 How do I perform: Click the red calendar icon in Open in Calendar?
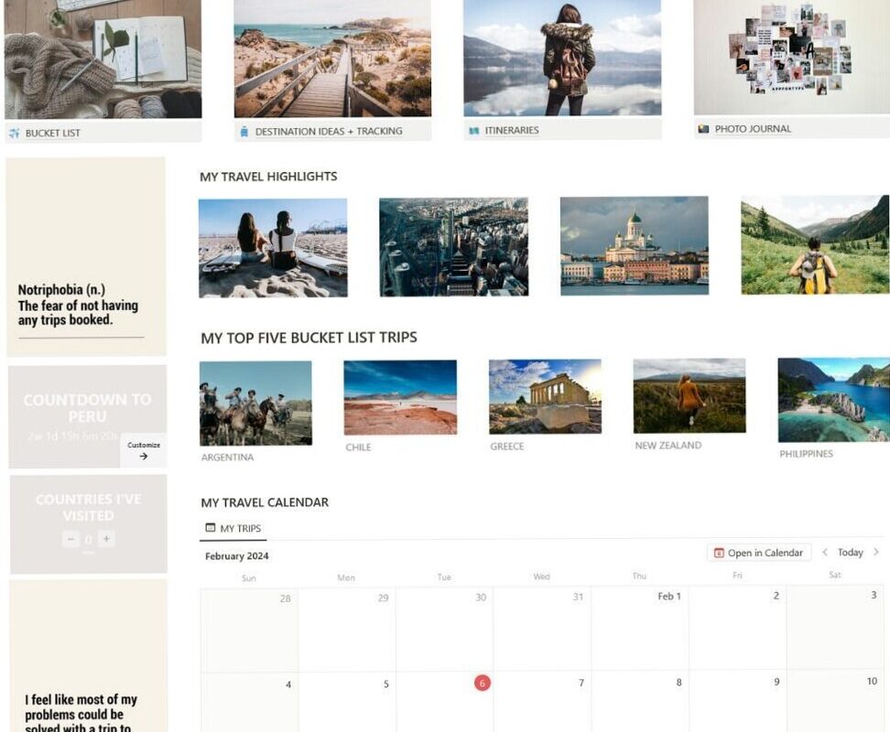click(x=720, y=553)
